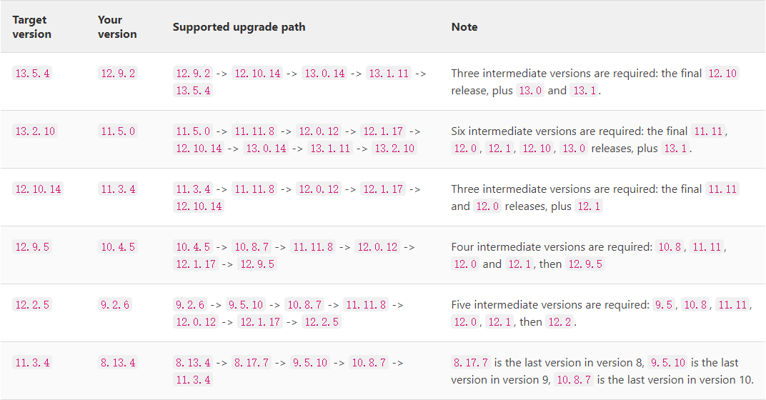Click 12.10.14 in the 13.2.10 target row path

(199, 148)
